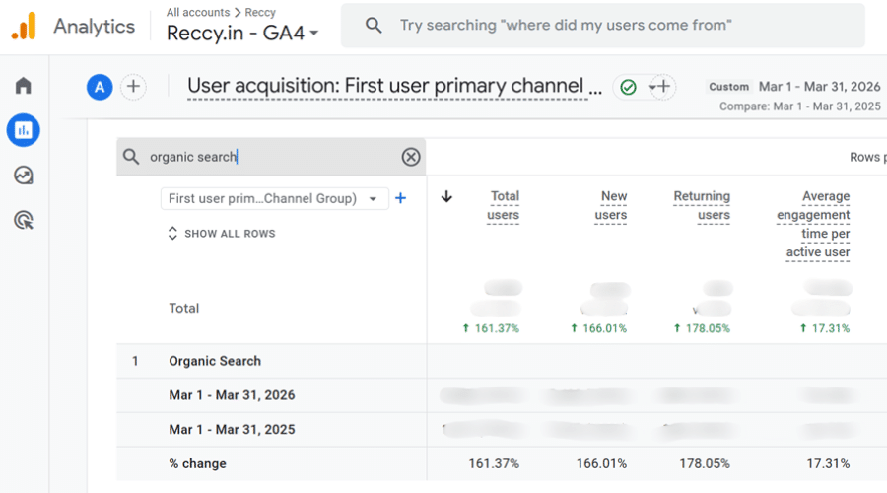Click the Analytics product name
This screenshot has height=493, width=887.
[x=94, y=26]
